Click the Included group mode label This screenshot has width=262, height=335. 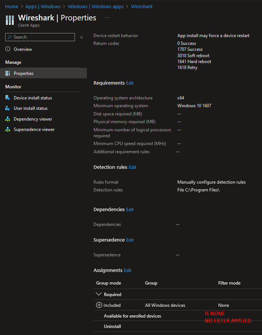112,305
